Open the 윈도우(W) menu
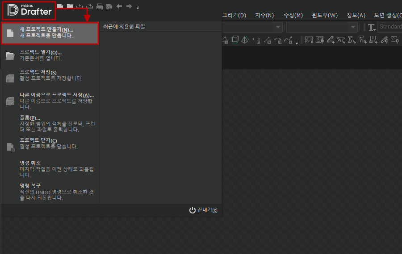 pos(325,15)
